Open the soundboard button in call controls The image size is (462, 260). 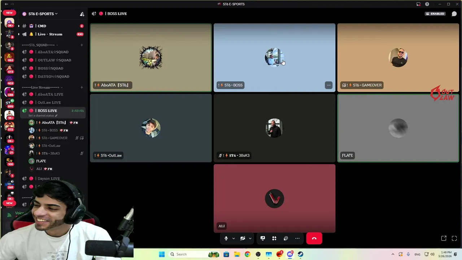286,238
